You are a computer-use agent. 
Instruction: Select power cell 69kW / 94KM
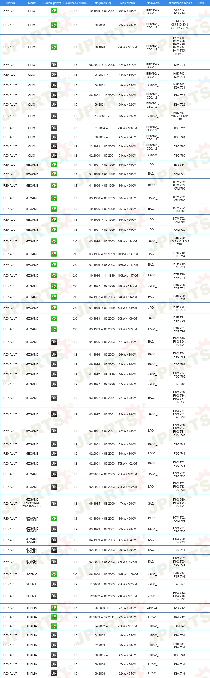coord(127,364)
